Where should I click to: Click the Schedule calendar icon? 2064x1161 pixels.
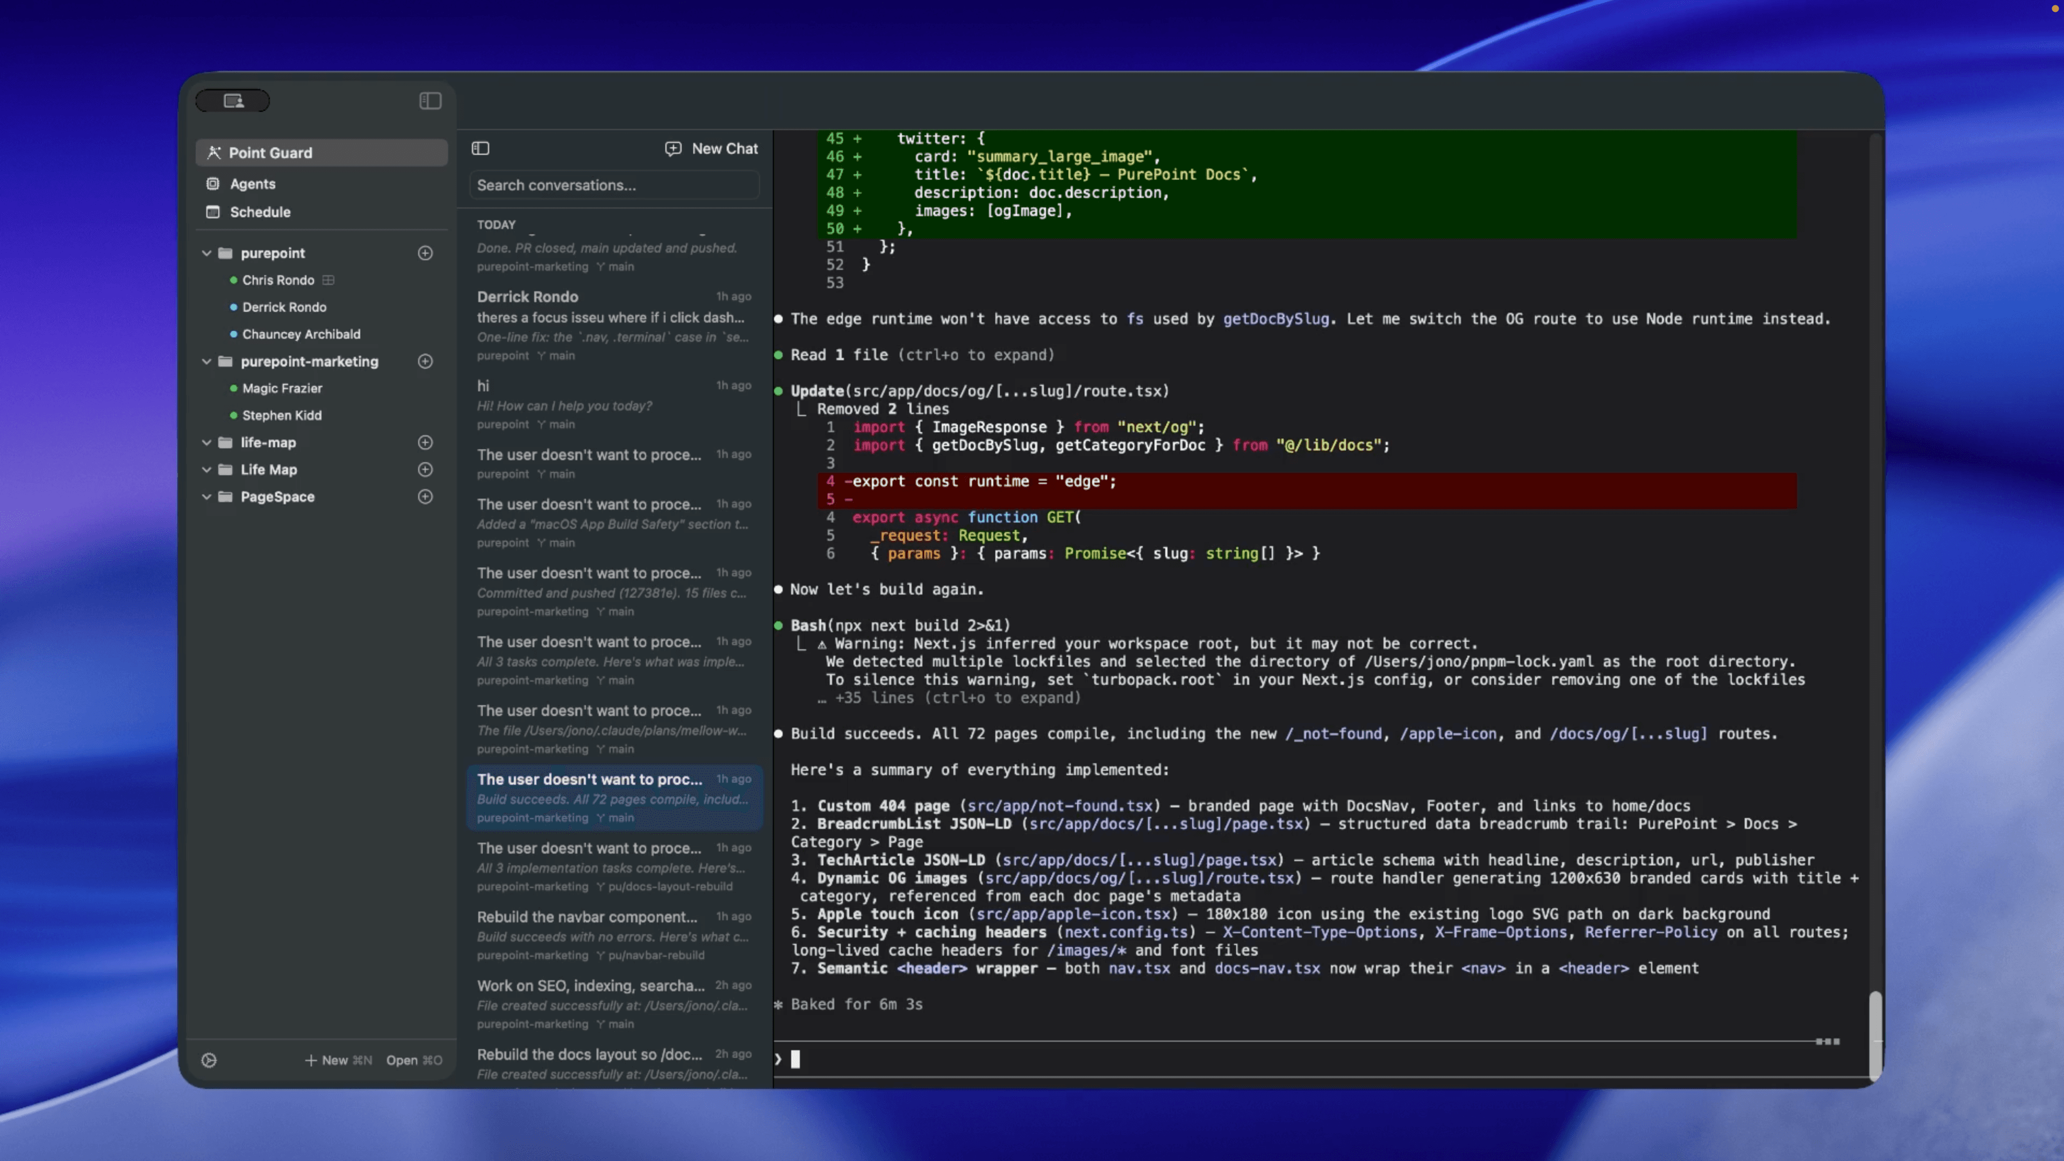coord(212,212)
